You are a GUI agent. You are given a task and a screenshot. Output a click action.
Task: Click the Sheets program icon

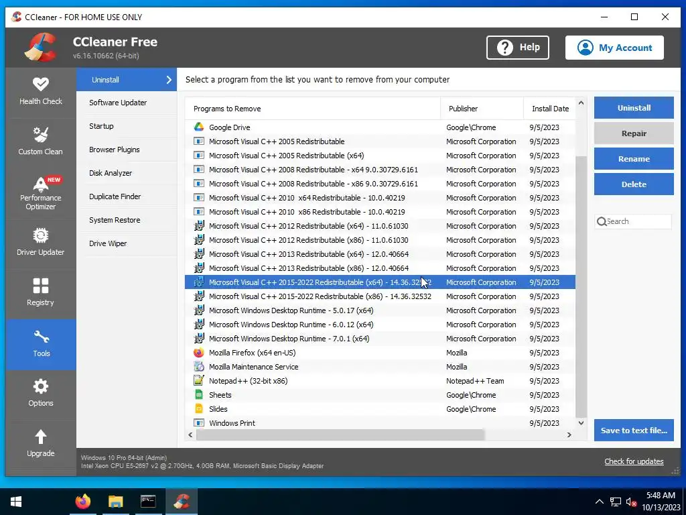tap(198, 394)
